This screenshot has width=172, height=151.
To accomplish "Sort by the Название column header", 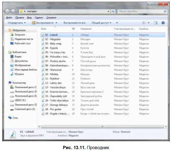I will 86,29.
